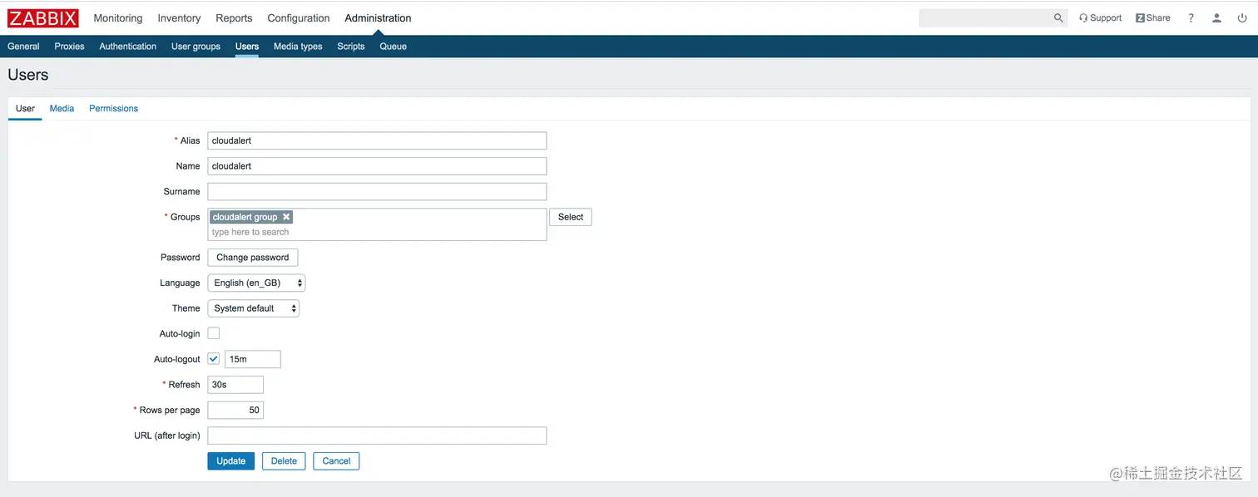The image size is (1258, 497).
Task: Enable the Auto-login checkbox
Action: 214,333
